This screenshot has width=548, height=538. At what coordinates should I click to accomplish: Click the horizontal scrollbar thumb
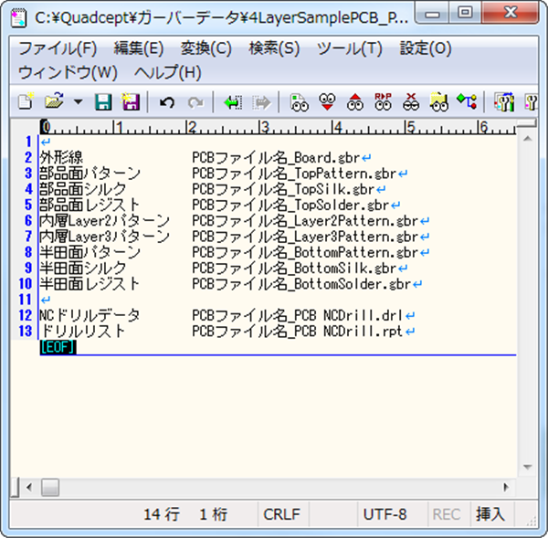coord(50,488)
